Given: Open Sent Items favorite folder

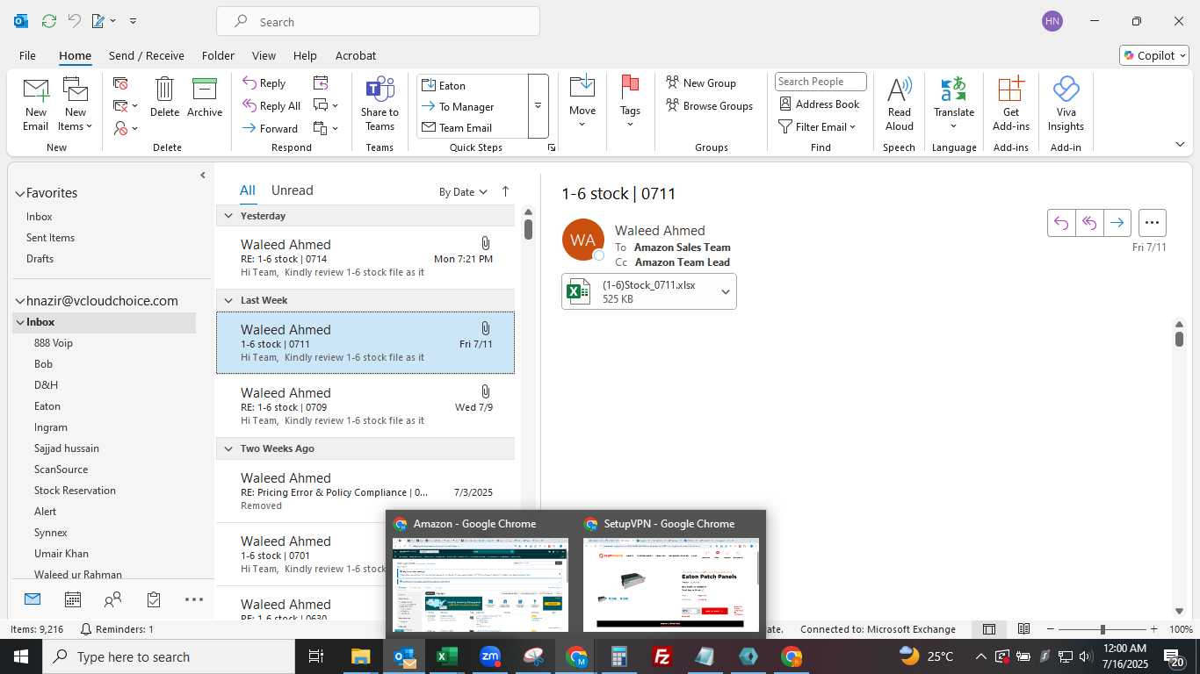Looking at the screenshot, I should (50, 238).
